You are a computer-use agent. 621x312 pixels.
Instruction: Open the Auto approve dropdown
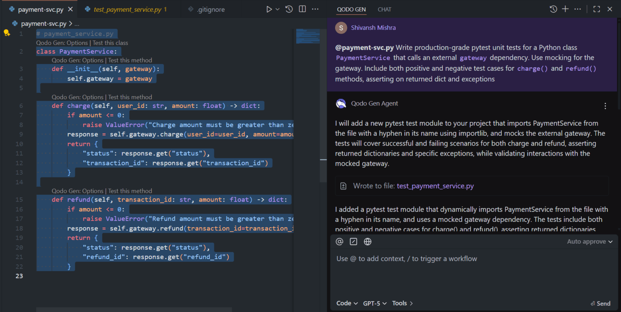589,241
